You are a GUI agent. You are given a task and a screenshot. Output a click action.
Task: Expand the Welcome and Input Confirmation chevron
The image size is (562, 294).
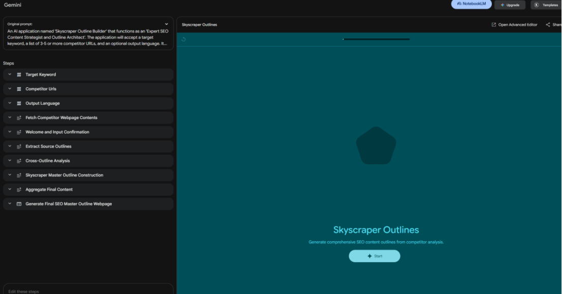coord(10,132)
